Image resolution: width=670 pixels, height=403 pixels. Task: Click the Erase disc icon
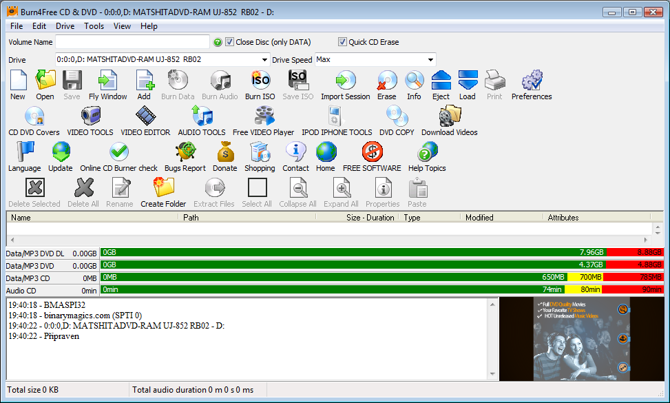386,82
